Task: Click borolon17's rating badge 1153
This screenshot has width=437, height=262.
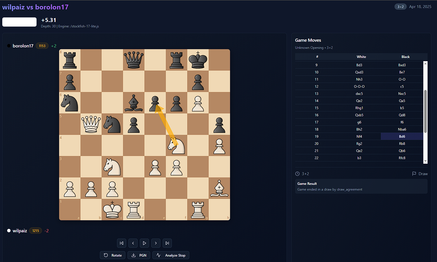Action: coord(42,46)
